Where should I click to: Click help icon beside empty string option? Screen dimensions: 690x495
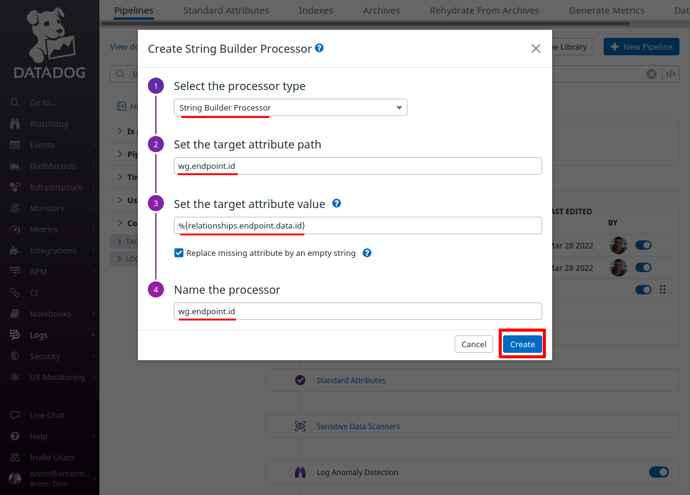coord(367,253)
